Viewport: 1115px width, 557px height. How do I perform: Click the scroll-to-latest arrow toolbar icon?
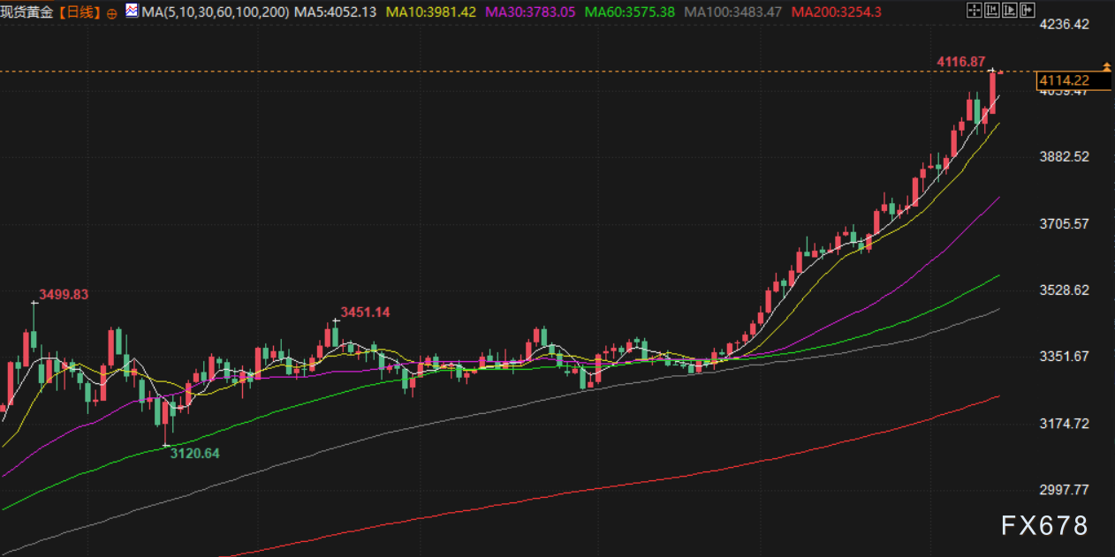click(1028, 11)
